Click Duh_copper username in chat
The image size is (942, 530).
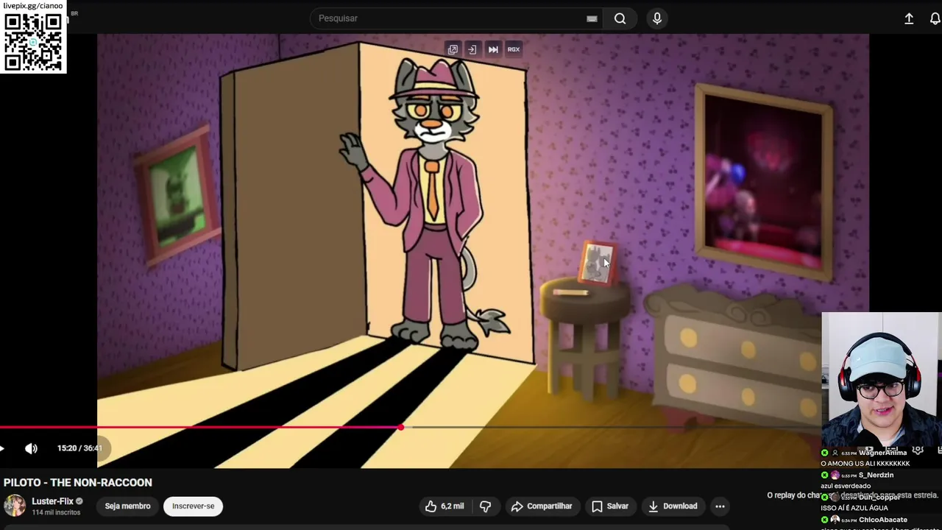point(879,498)
